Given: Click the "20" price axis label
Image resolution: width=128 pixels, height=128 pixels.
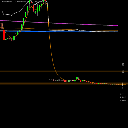Looking at the screenshot, I should (x=123, y=65).
